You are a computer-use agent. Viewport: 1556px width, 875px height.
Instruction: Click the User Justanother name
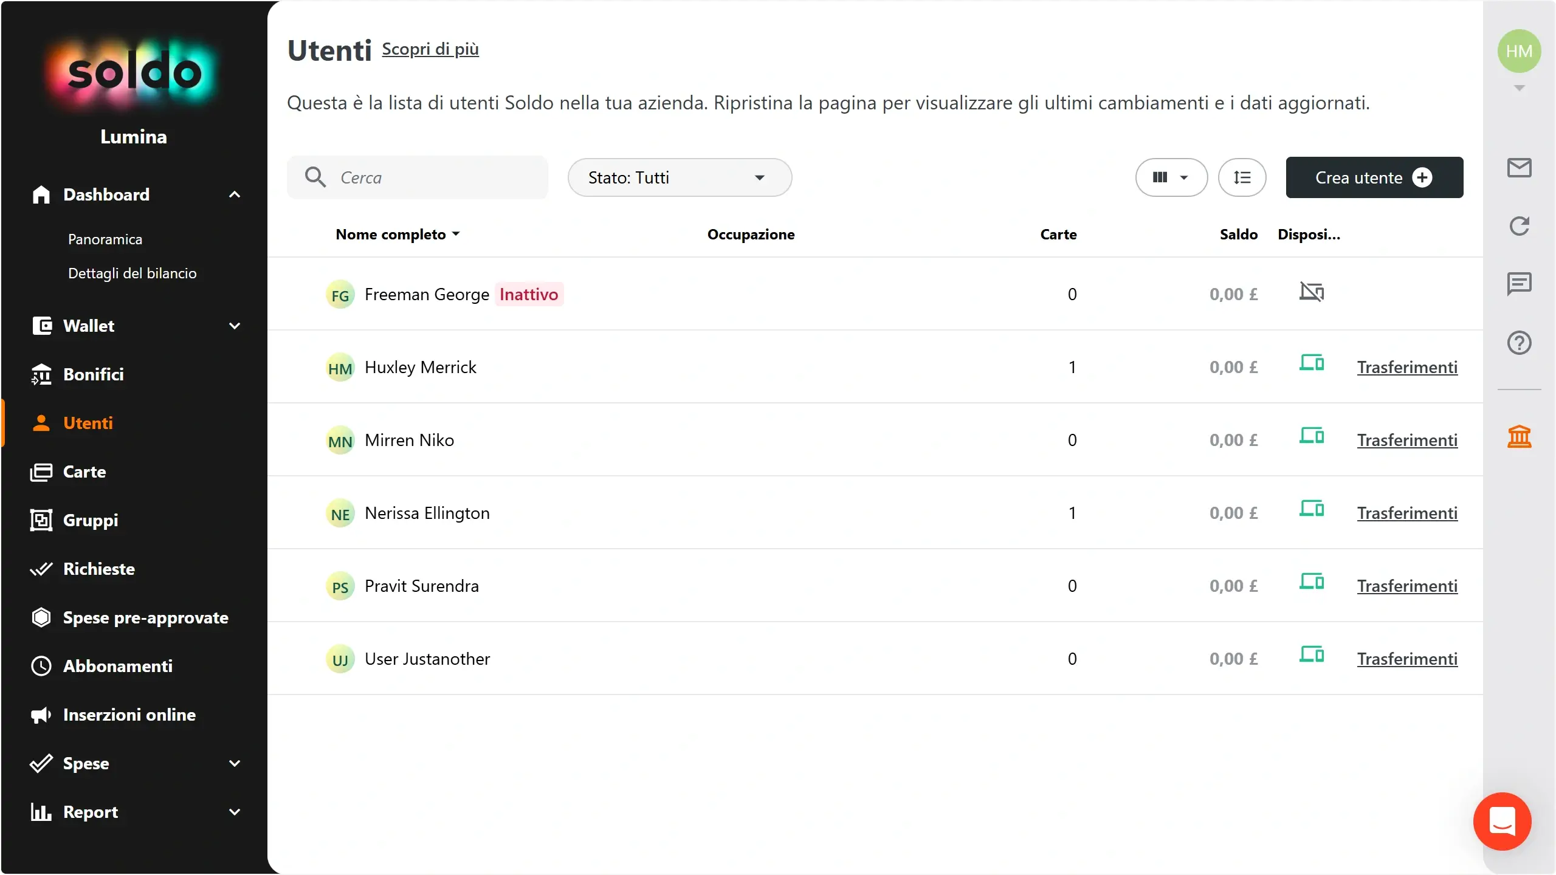(427, 659)
